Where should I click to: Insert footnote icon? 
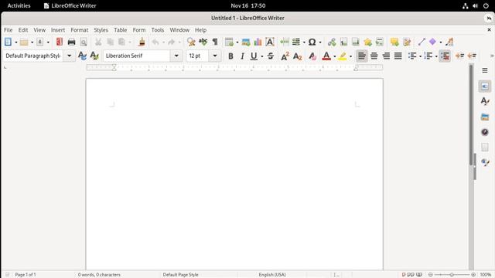coord(343,42)
